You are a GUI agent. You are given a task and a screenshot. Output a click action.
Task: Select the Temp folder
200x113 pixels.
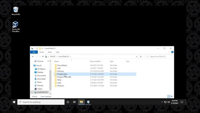tap(59, 80)
